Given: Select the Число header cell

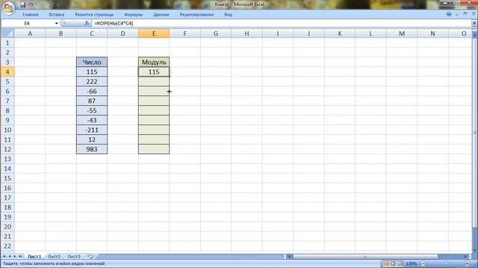Looking at the screenshot, I should pos(92,63).
